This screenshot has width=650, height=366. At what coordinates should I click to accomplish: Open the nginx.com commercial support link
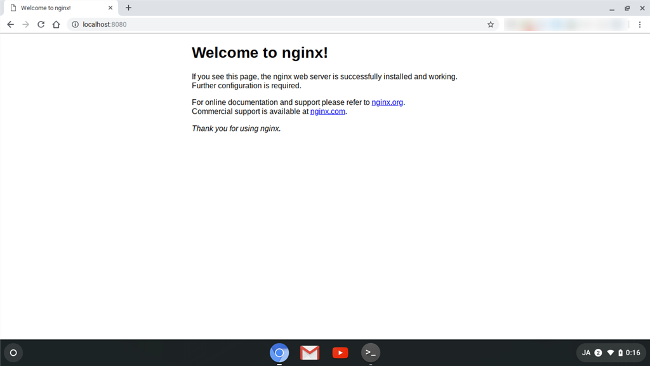[x=328, y=112]
